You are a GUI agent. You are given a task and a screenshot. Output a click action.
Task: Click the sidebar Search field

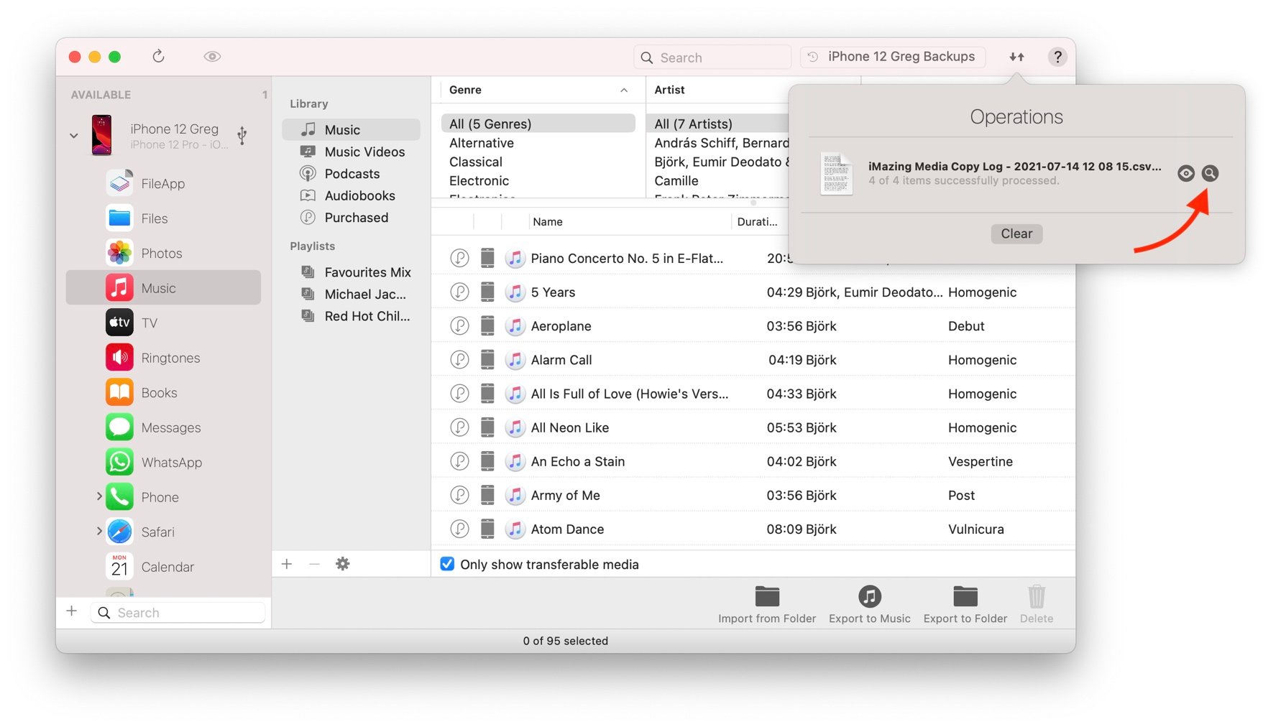click(x=178, y=613)
